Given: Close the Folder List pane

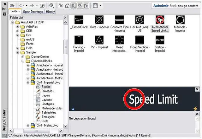Looking at the screenshot, I should (65, 18).
